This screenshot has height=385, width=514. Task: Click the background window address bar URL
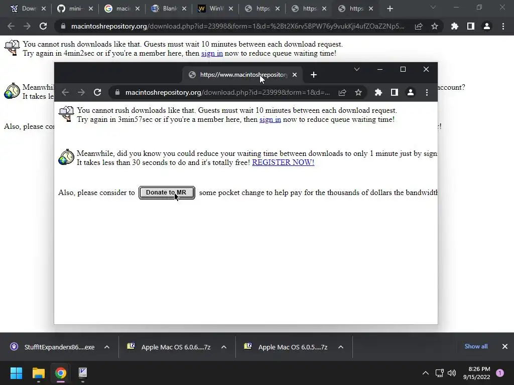tap(237, 26)
